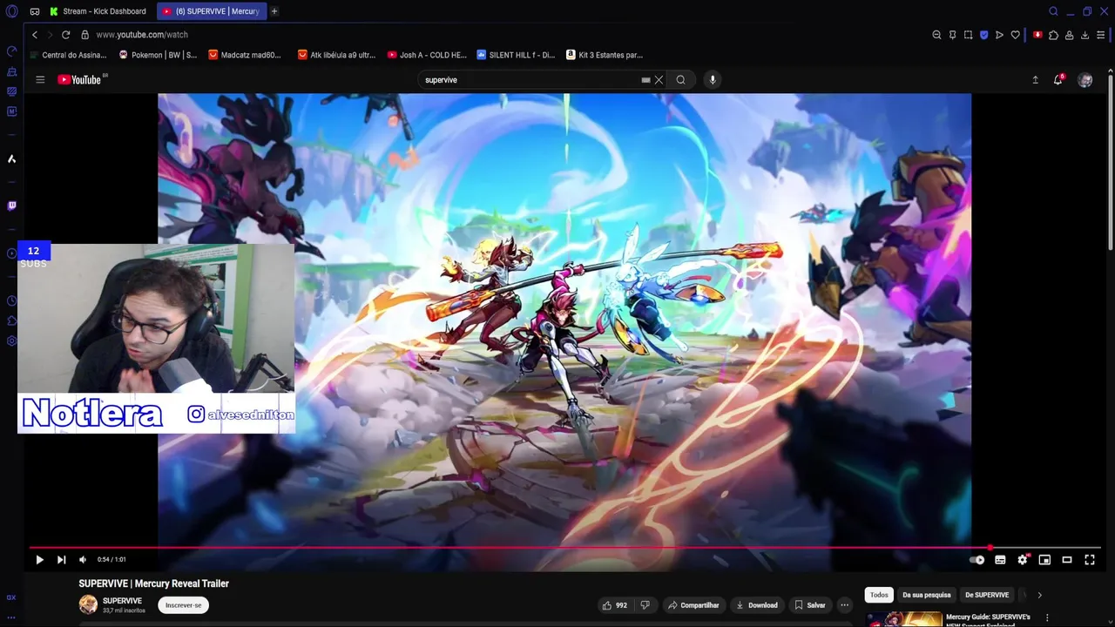Open the SUPERVIVE channel name link

122,601
